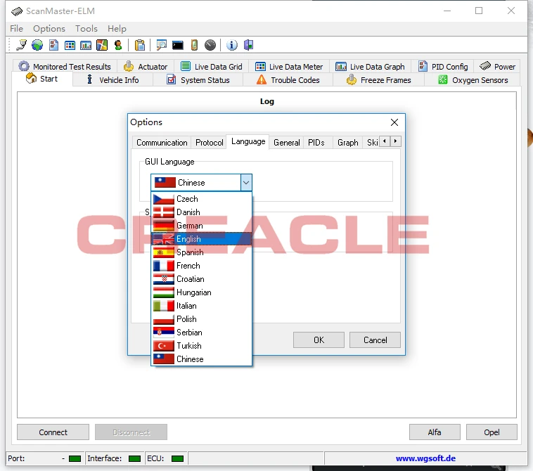Open the File menu
The width and height of the screenshot is (533, 471).
coord(16,29)
